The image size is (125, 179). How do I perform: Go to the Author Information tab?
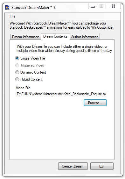[85, 37]
